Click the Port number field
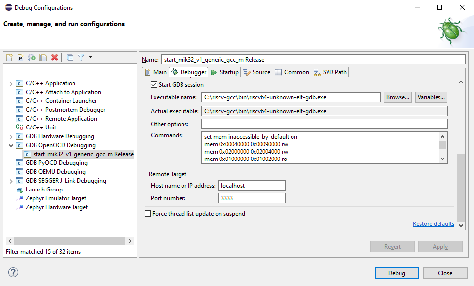 (x=252, y=198)
